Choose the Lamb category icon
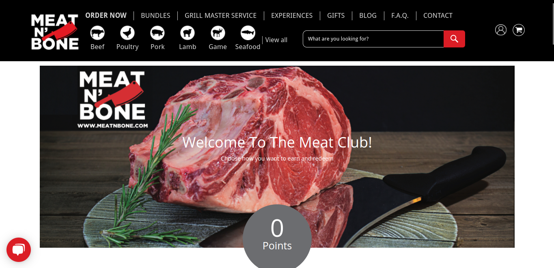554x268 pixels. coord(188,32)
